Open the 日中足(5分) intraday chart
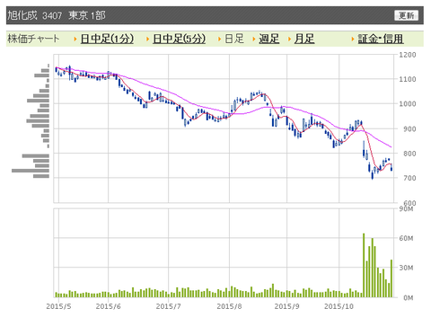Viewport: 431px width, 326px height. click(179, 39)
